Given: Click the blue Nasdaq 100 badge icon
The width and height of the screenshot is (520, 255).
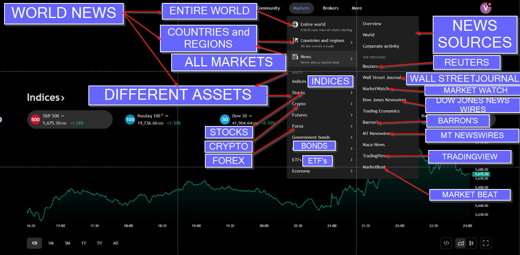Looking at the screenshot, I should pyautogui.click(x=130, y=120).
